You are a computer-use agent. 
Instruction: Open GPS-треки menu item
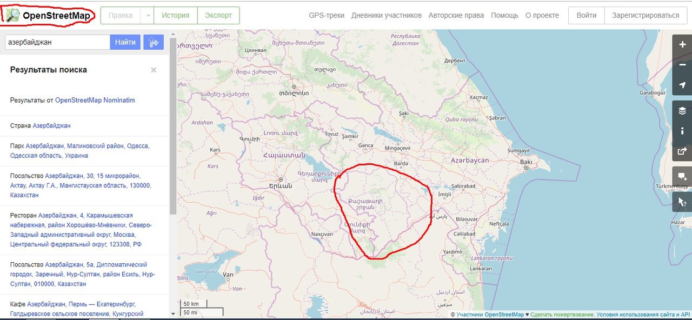[327, 16]
